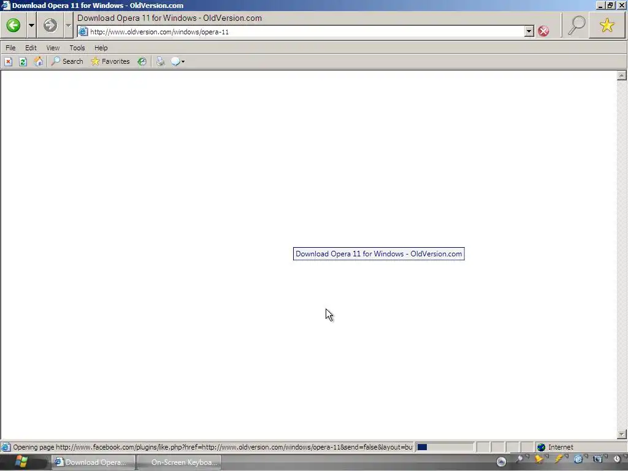The image size is (628, 471).
Task: Open the Forward button history dropdown
Action: click(x=68, y=25)
